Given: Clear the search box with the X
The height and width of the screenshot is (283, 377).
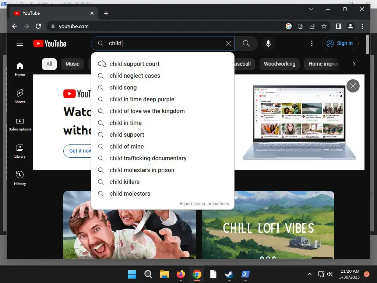Looking at the screenshot, I should point(228,43).
